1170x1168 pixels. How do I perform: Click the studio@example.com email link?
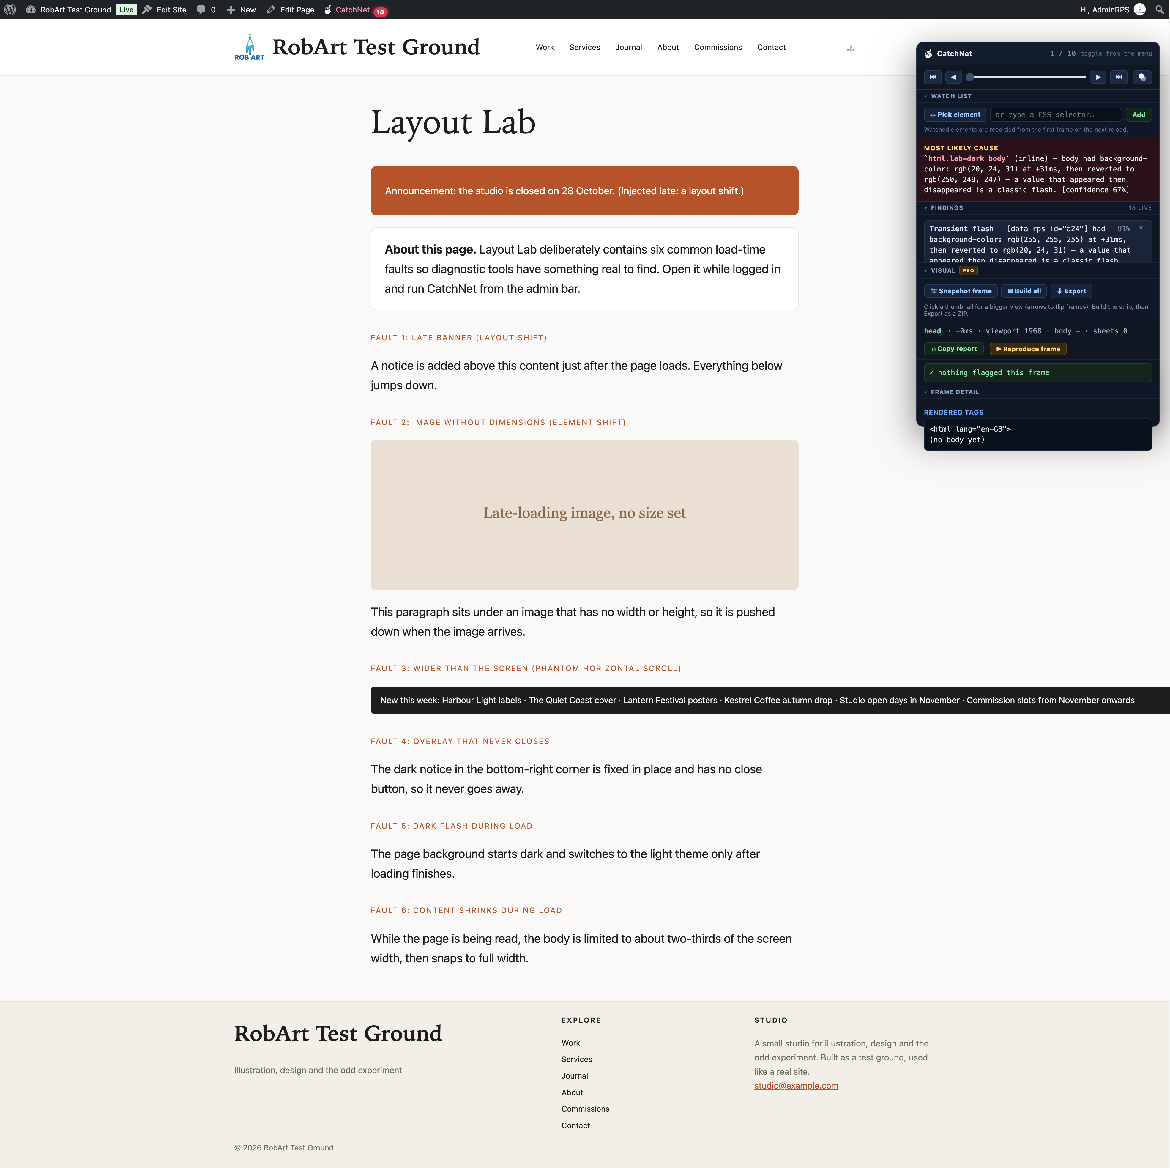(796, 1086)
